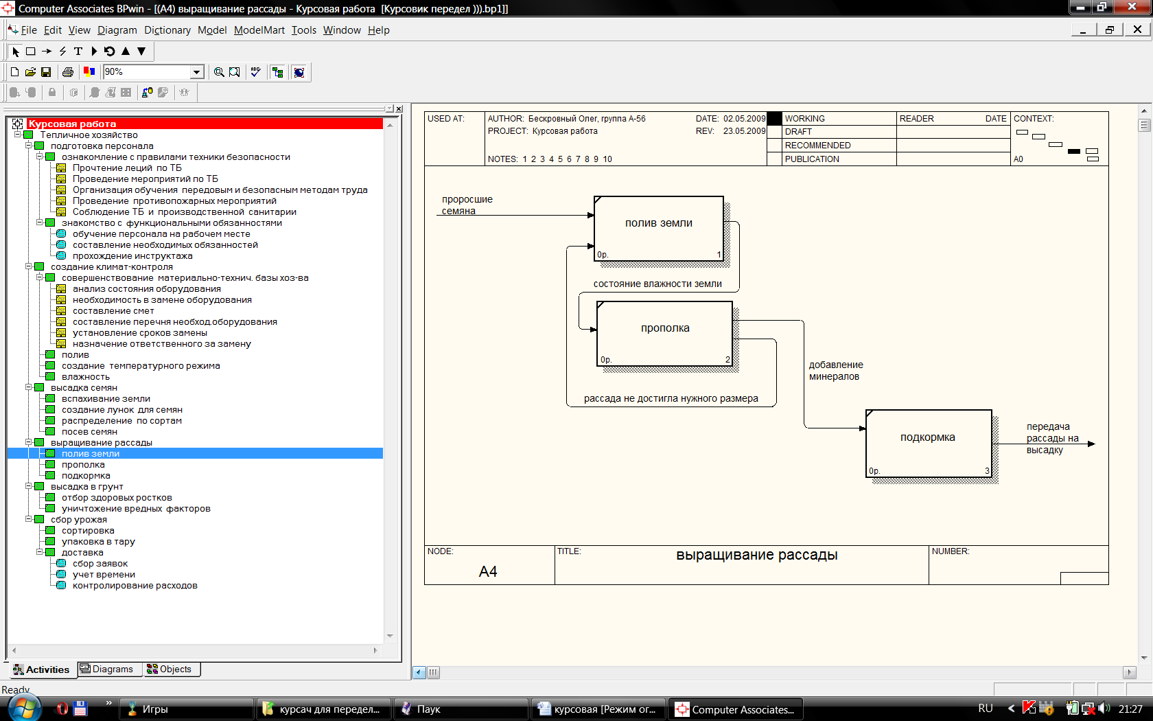
Task: Open the Diagram menu
Action: click(117, 30)
